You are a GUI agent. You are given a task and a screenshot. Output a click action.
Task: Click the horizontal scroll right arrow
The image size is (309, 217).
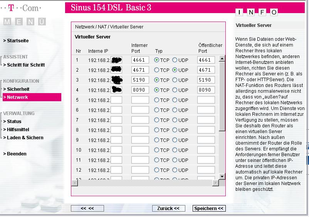[x=216, y=183]
